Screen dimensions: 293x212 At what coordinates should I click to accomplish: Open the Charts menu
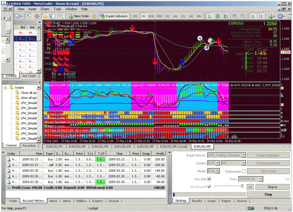(45, 9)
